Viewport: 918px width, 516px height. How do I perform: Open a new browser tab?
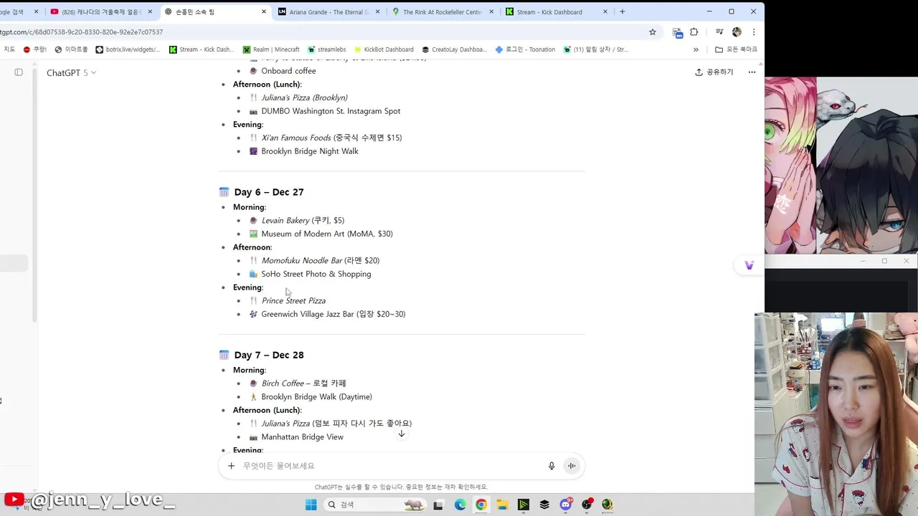click(x=623, y=11)
